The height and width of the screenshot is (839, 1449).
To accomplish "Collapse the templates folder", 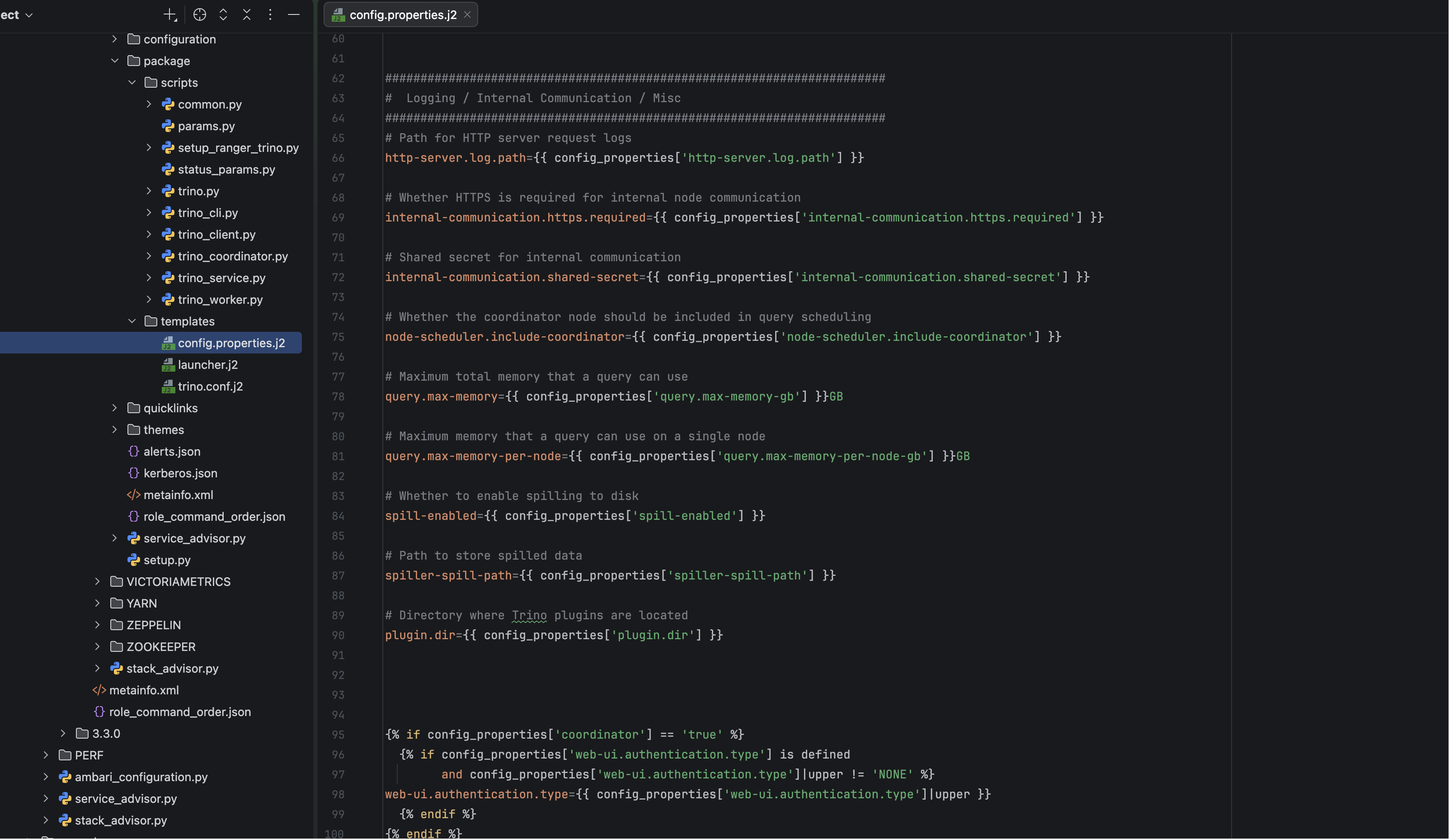I will [x=132, y=321].
